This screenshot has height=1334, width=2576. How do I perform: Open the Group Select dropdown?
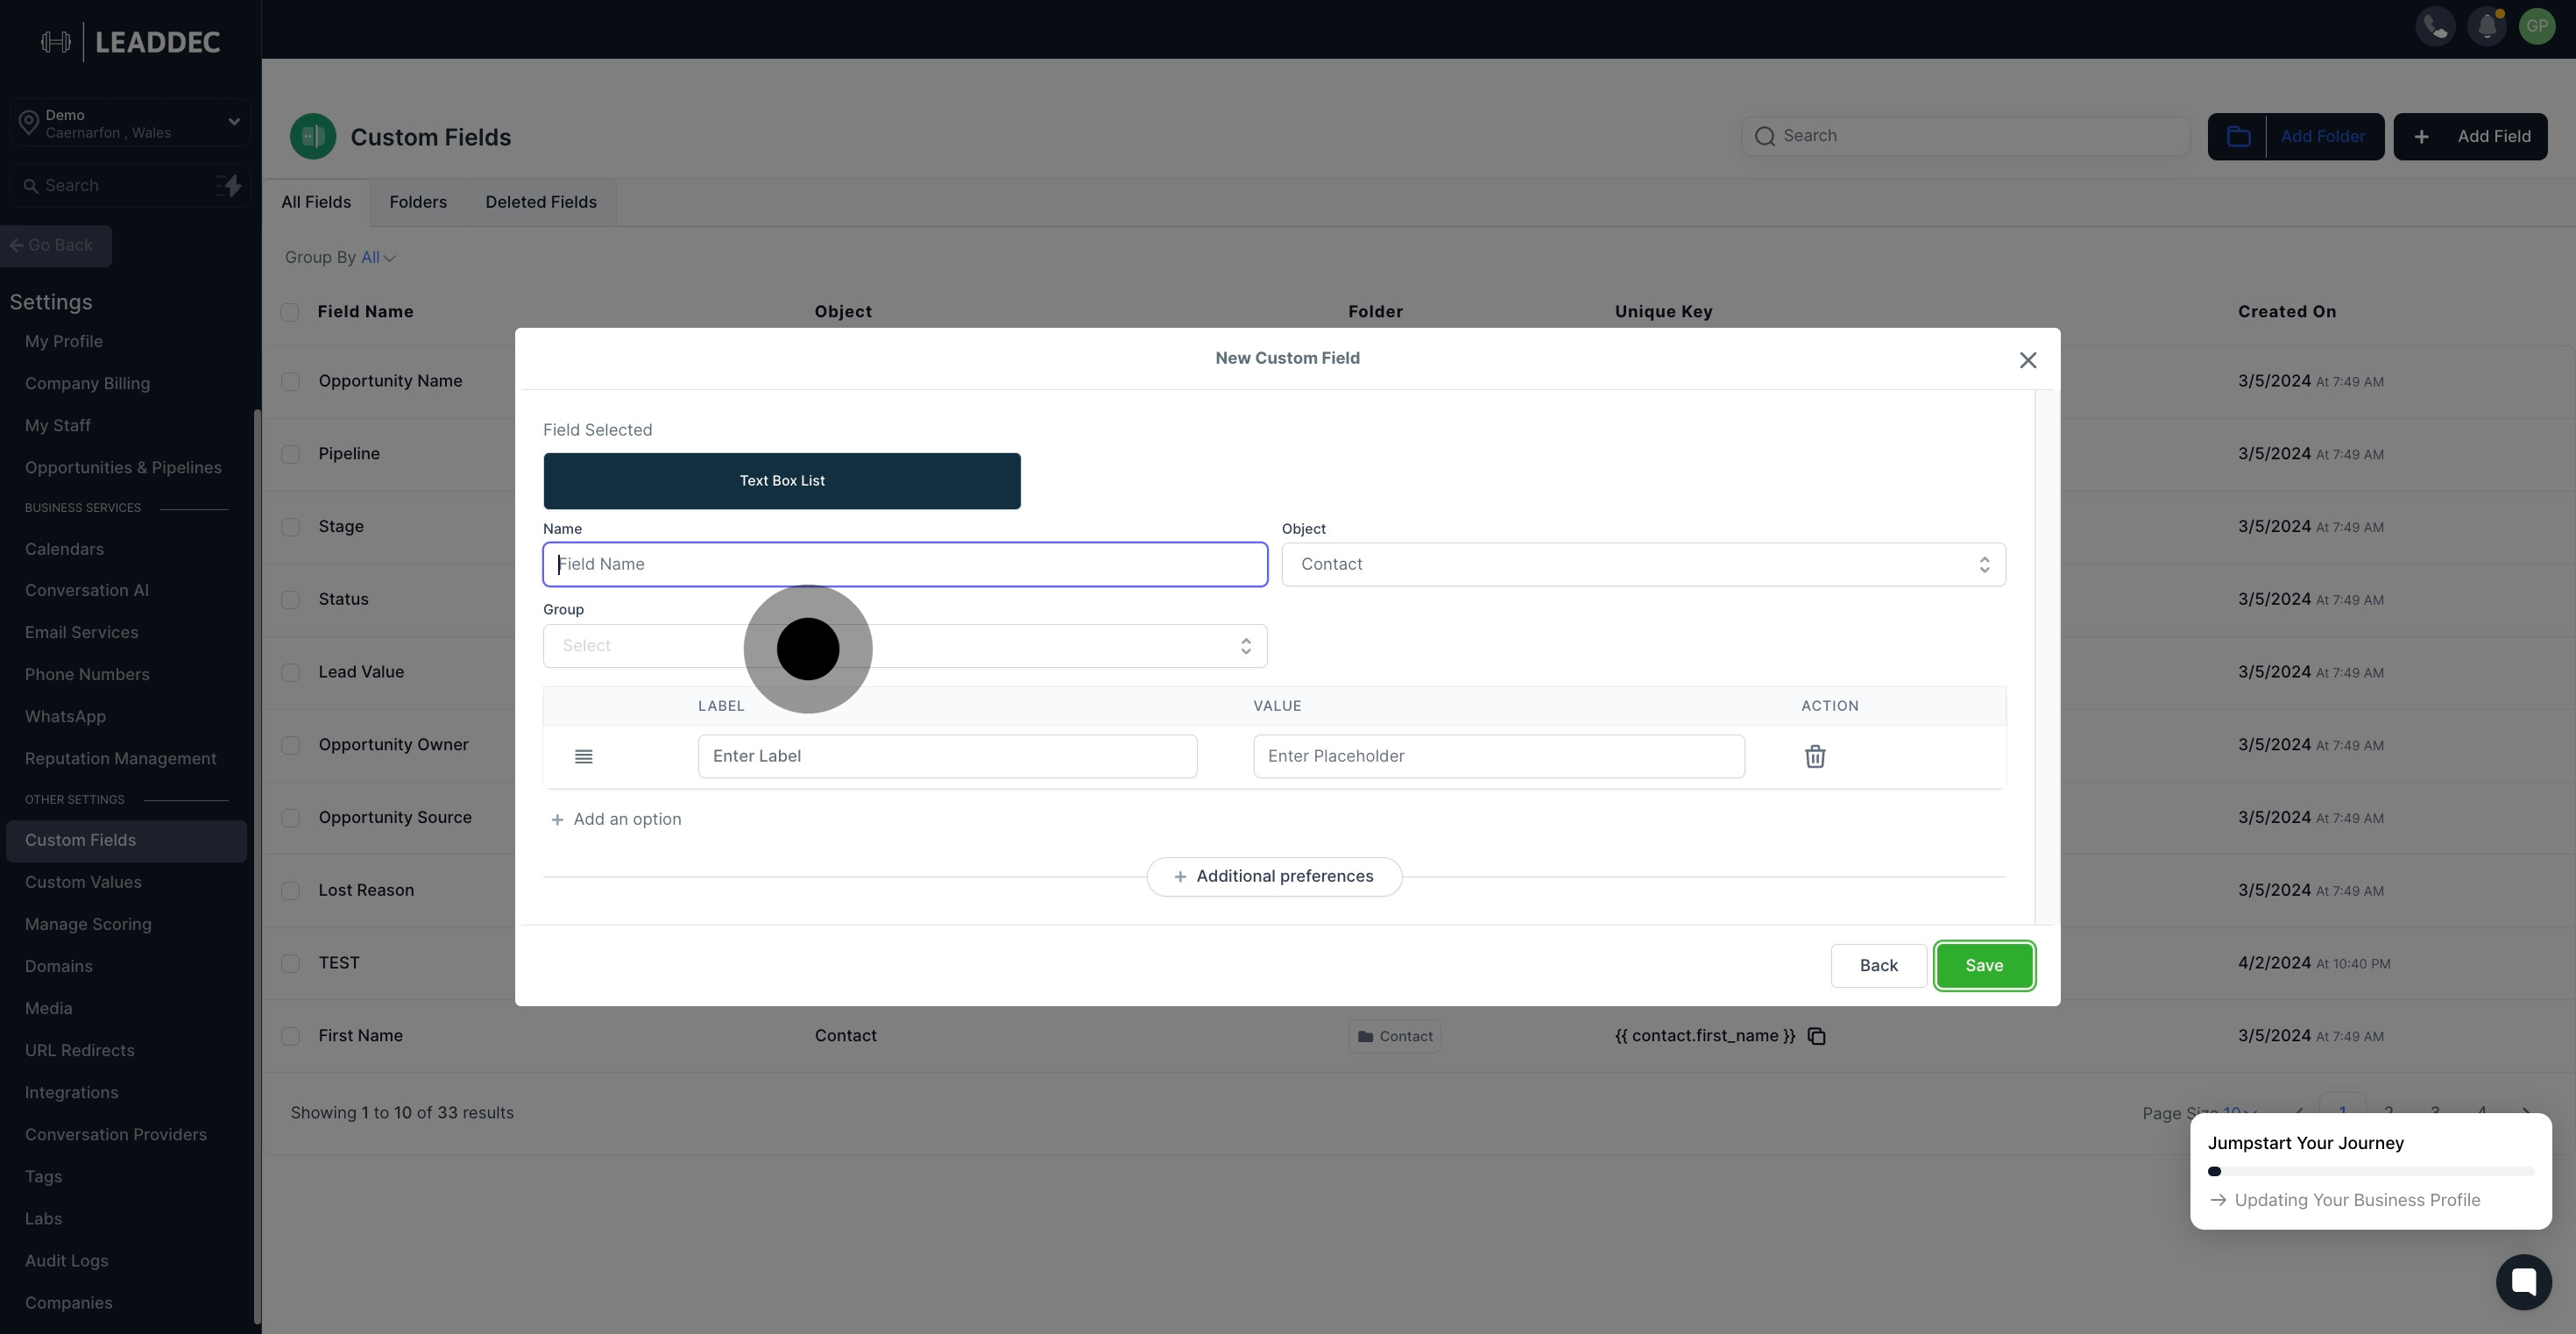905,646
